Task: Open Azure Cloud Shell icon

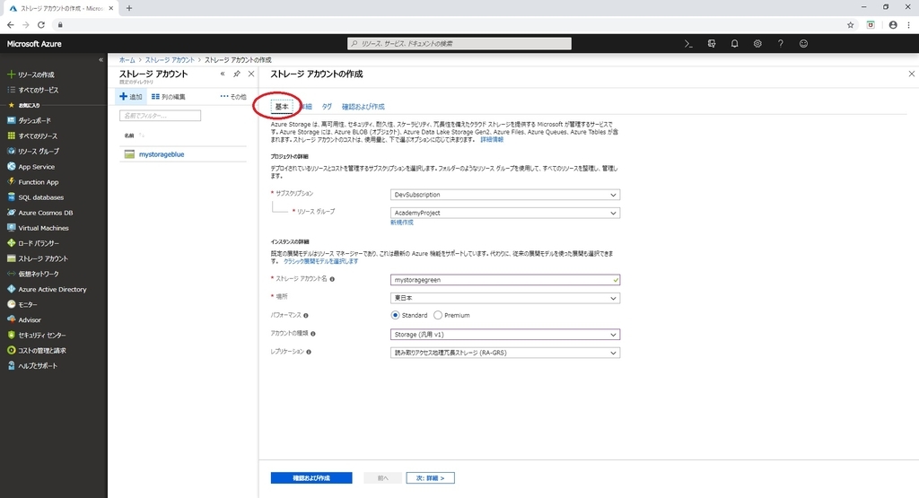Action: [x=688, y=43]
